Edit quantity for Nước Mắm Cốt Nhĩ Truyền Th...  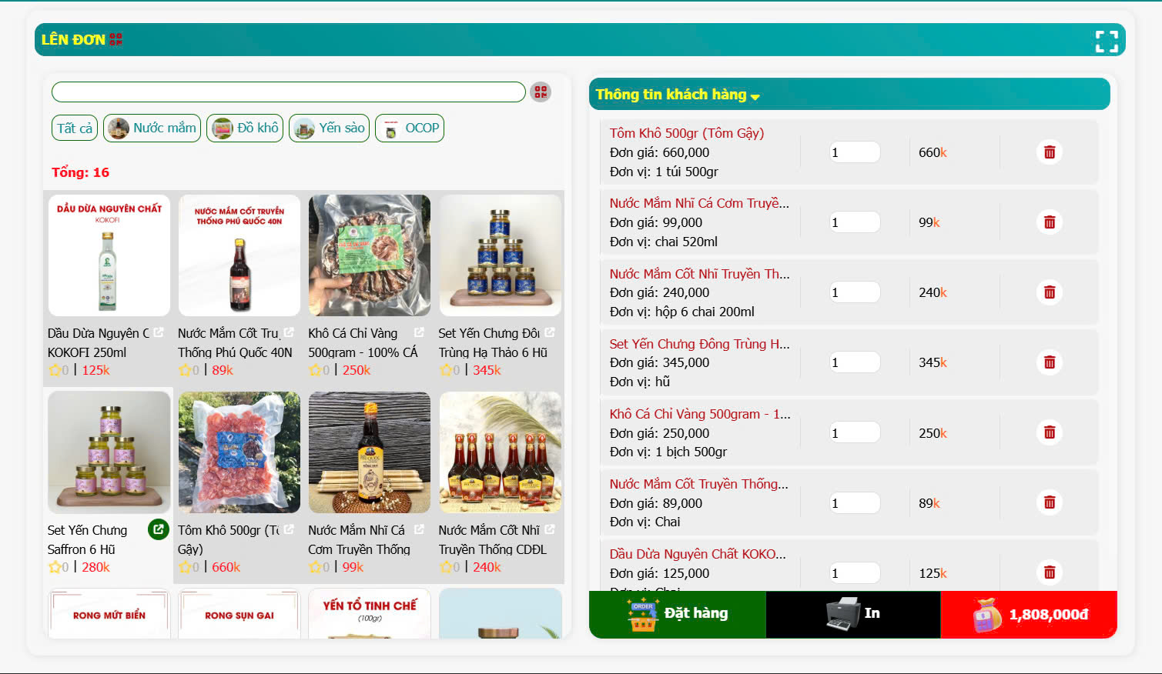[x=855, y=292]
